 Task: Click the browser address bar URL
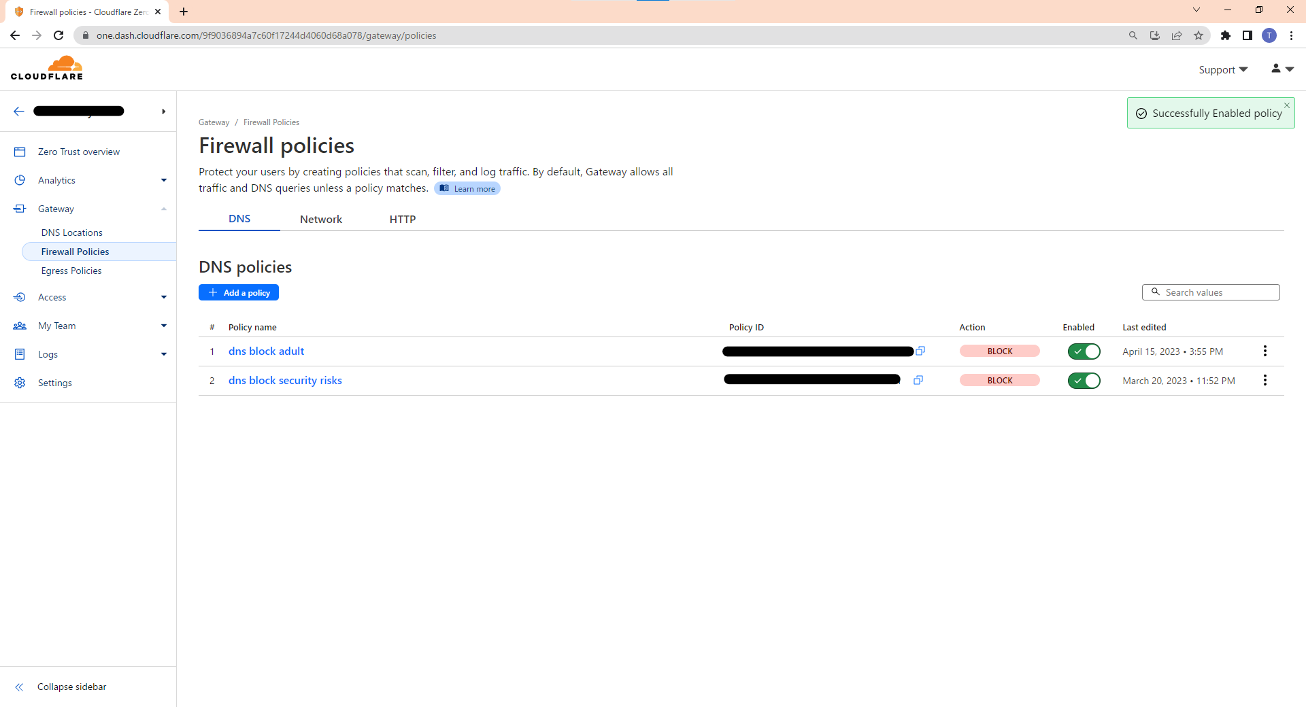[x=267, y=35]
